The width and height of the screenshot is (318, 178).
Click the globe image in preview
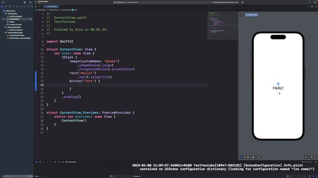point(278,84)
